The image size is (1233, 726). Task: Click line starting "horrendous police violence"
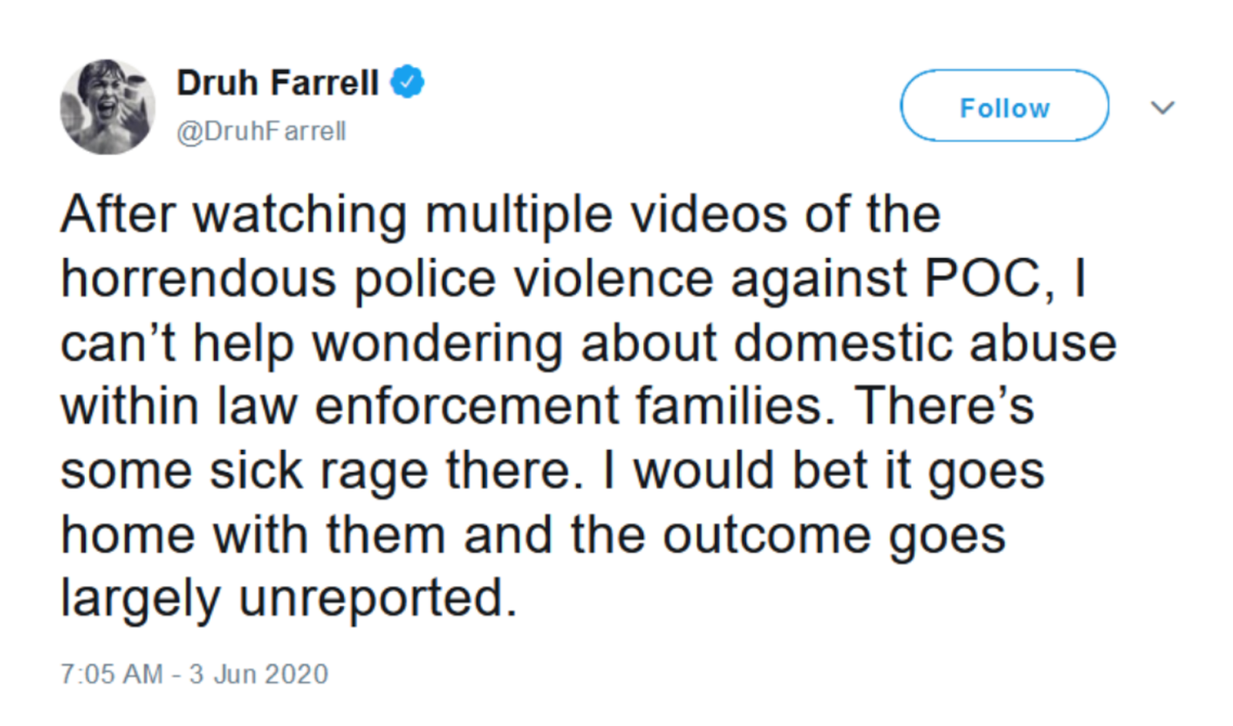(573, 278)
